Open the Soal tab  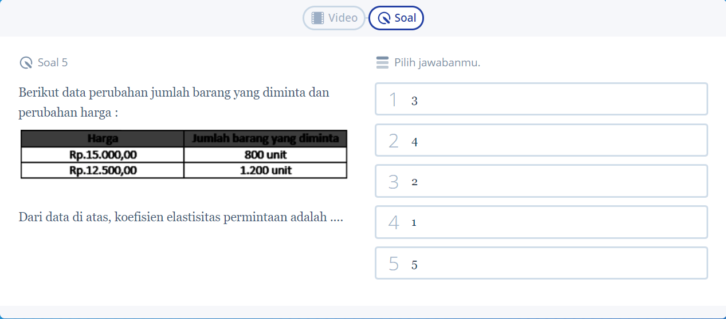tap(397, 18)
